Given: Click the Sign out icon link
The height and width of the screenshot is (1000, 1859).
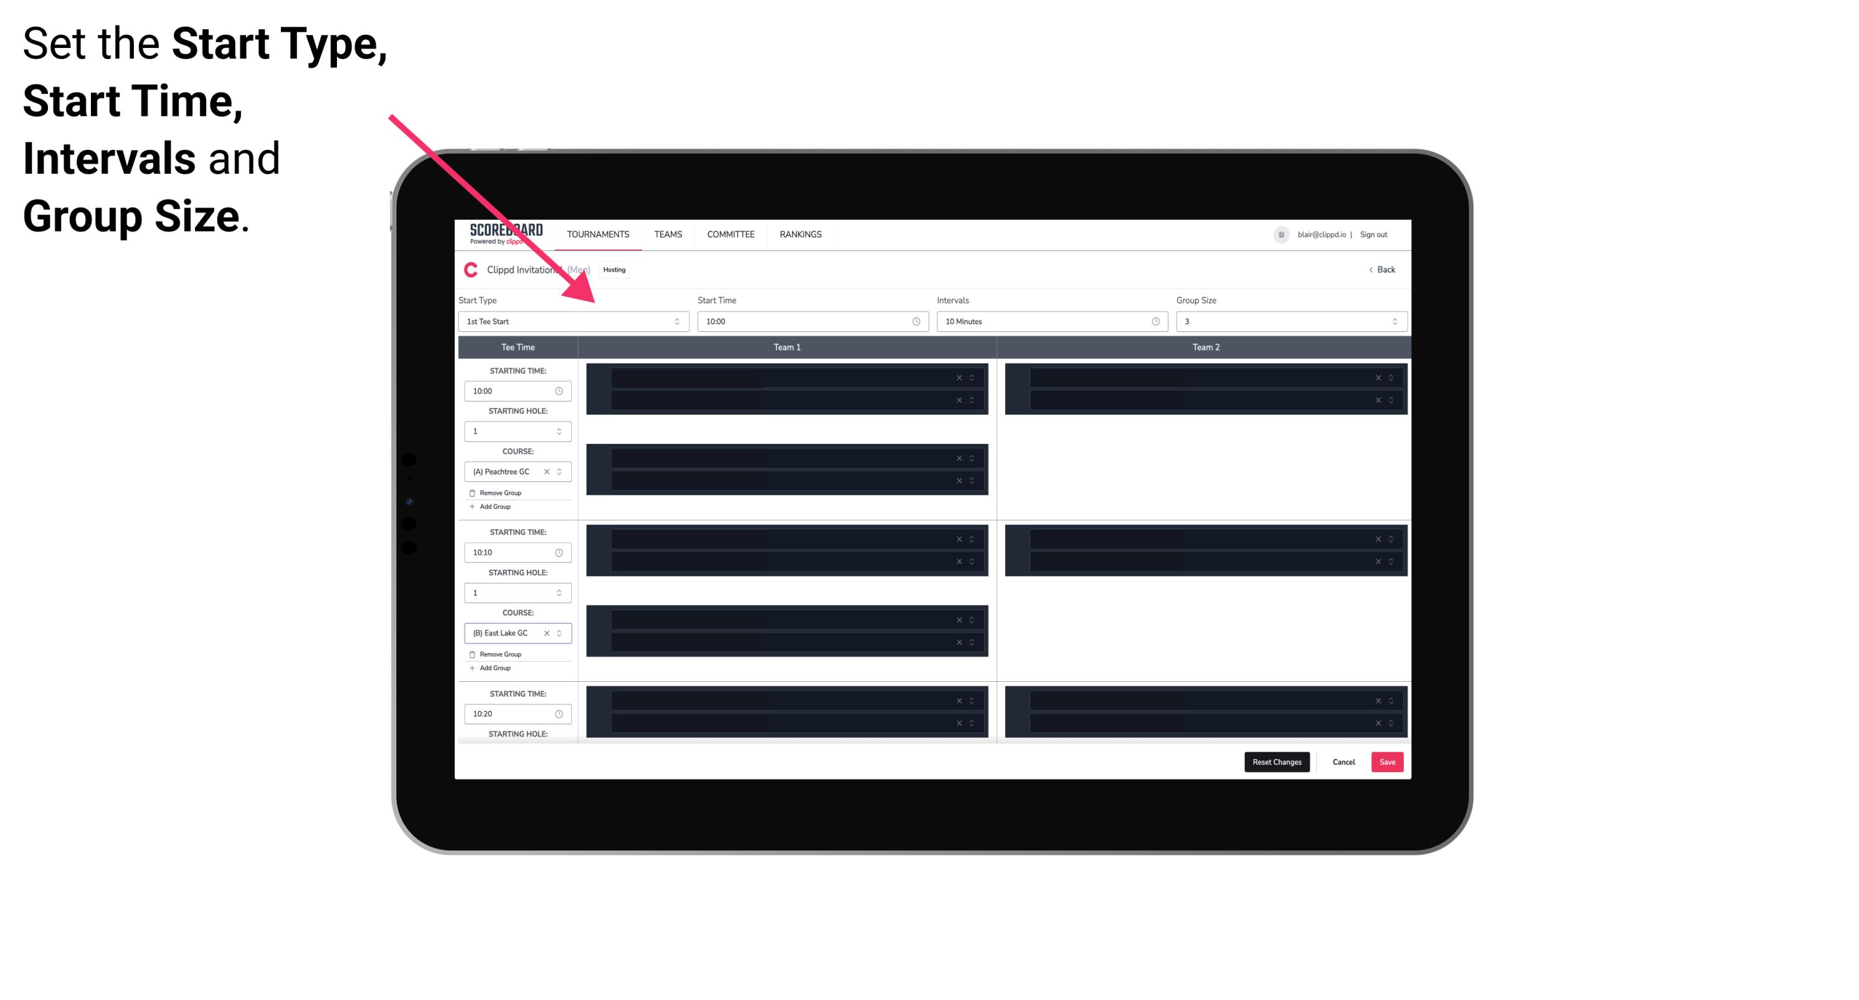Looking at the screenshot, I should [1379, 234].
